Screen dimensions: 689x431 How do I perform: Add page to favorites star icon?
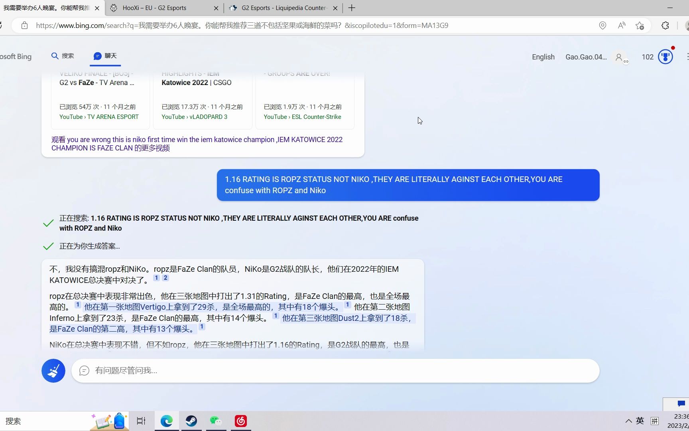[640, 26]
